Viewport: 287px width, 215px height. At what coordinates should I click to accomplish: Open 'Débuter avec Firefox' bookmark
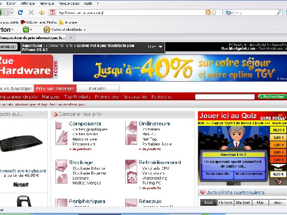(x=39, y=22)
